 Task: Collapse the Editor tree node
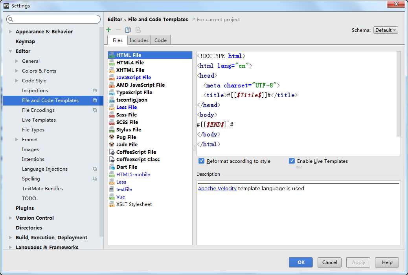coord(10,51)
